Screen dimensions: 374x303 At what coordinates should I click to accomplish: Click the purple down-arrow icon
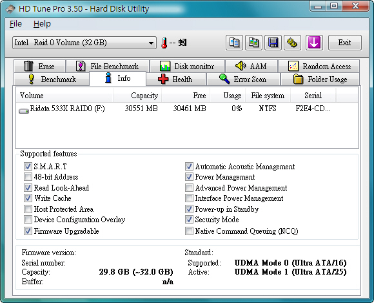pos(314,43)
